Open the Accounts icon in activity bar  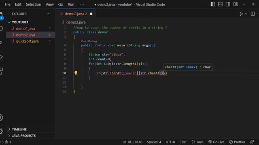click(x=1, y=118)
